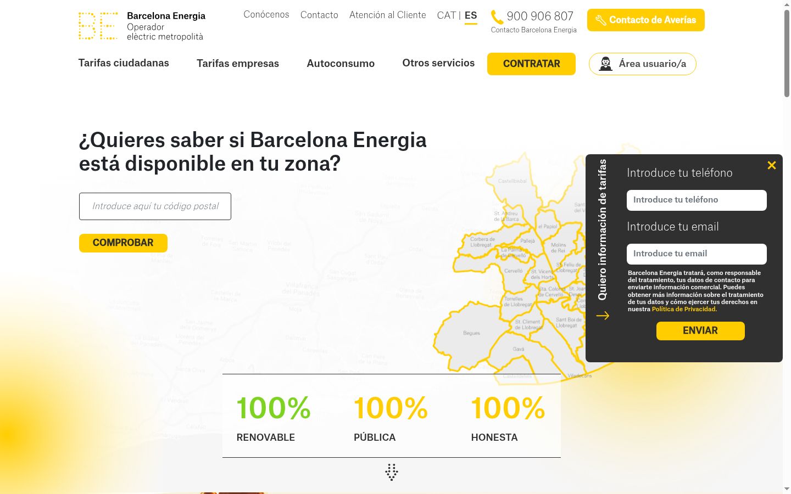Open the Contacto link
The image size is (791, 494).
[x=319, y=15]
